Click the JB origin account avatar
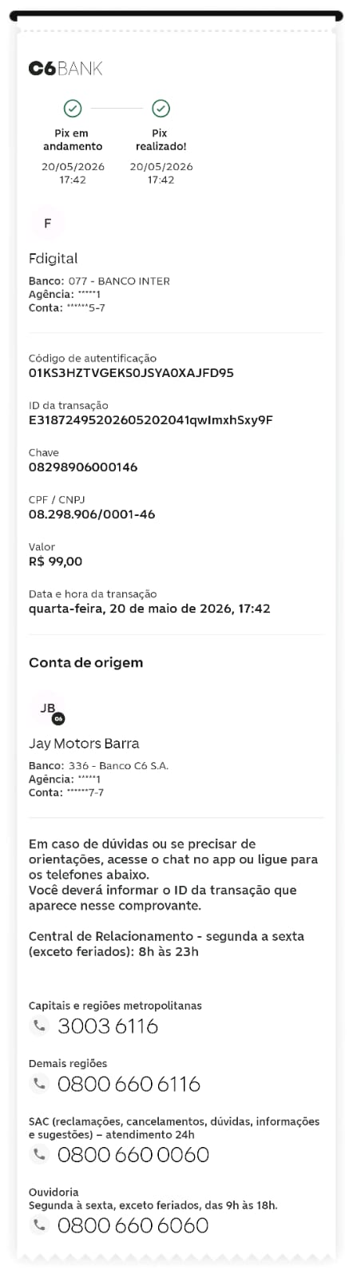This screenshot has height=1278, width=353. [x=48, y=708]
